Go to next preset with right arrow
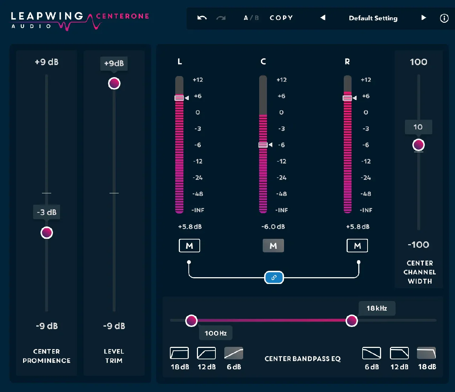This screenshot has height=392, width=455. tap(424, 17)
